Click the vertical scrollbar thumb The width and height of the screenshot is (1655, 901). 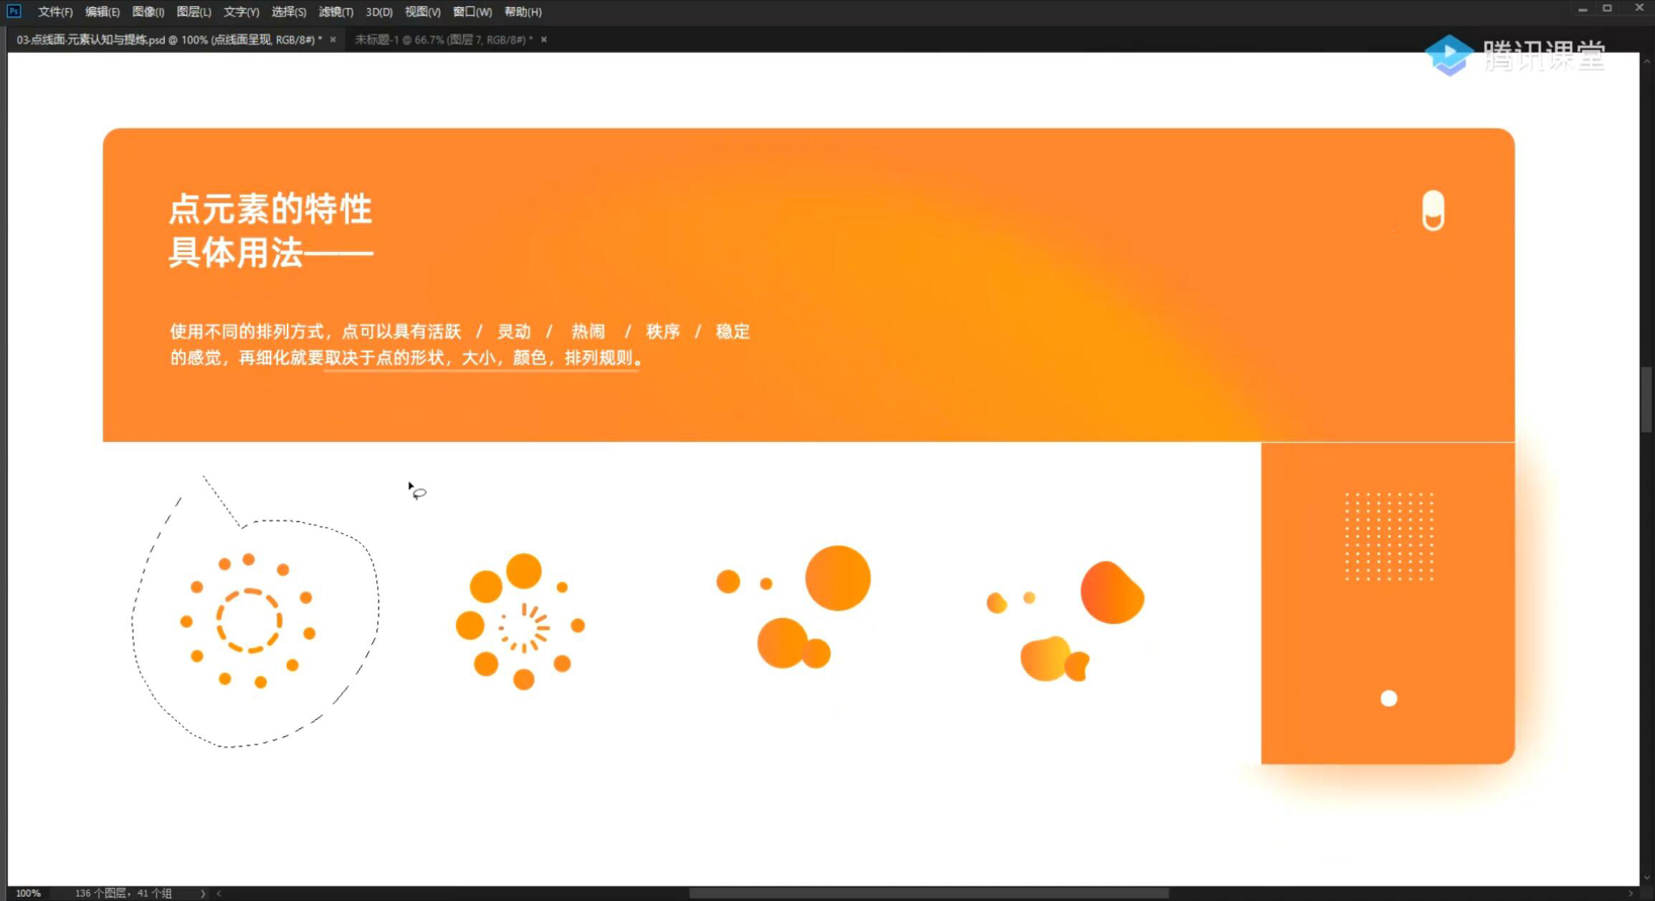[x=1646, y=400]
